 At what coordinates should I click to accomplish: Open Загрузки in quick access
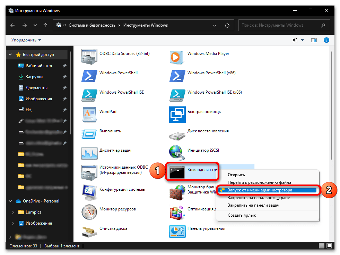34,77
